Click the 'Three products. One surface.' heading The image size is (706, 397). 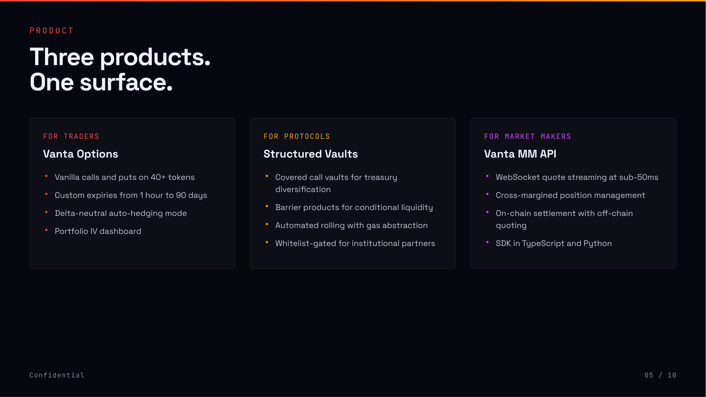[x=120, y=69]
